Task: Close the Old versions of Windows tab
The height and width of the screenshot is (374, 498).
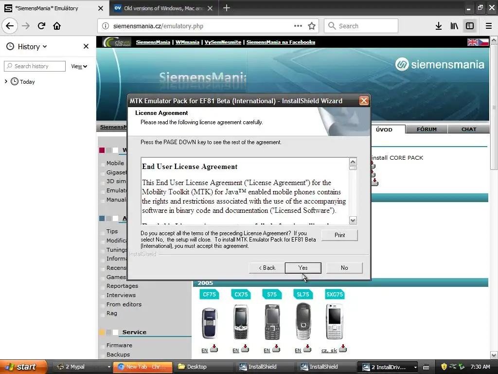Action: (x=210, y=8)
